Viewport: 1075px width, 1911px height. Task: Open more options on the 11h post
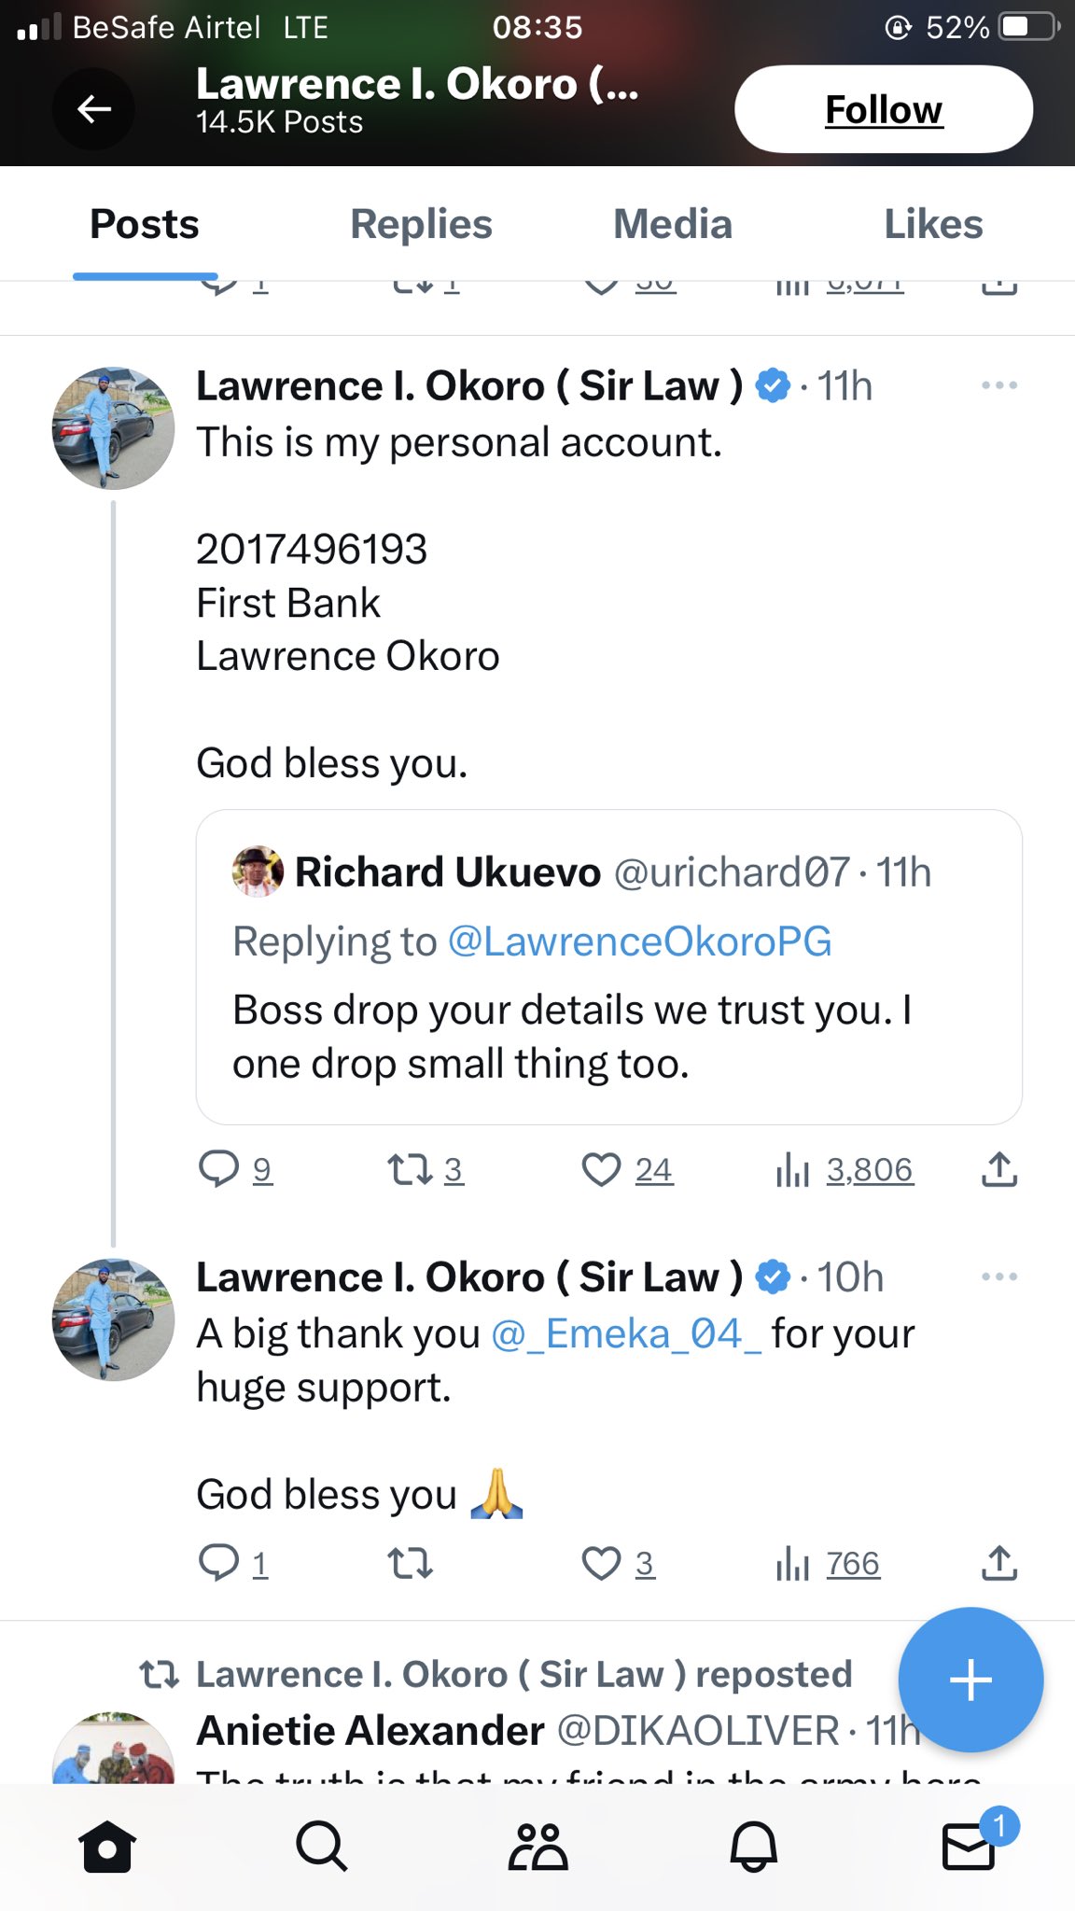(998, 385)
